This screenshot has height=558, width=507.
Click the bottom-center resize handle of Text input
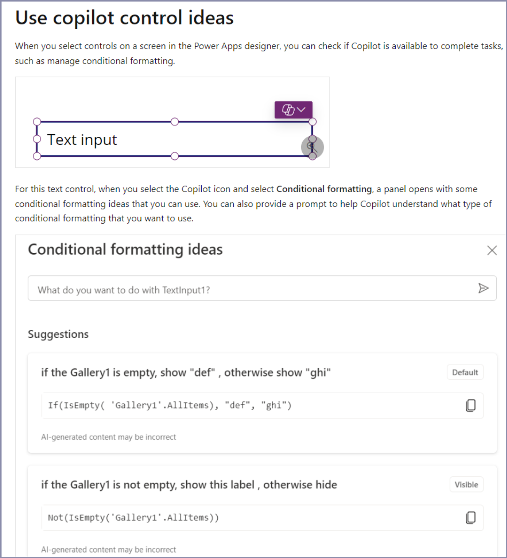[174, 156]
